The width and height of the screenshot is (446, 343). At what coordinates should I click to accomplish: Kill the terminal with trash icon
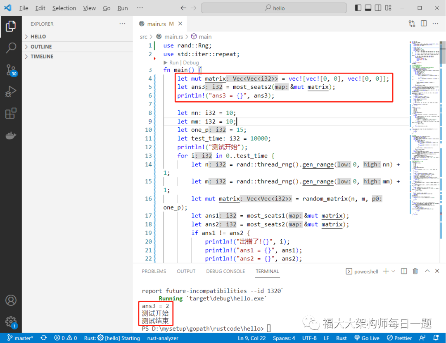[x=415, y=271]
